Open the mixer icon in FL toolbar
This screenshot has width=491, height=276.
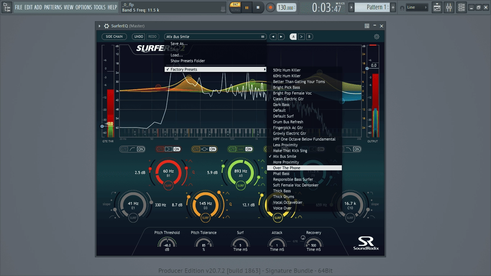pyautogui.click(x=449, y=7)
